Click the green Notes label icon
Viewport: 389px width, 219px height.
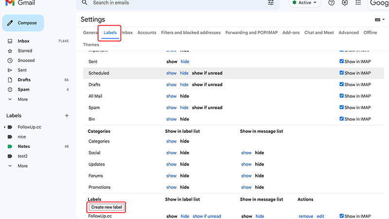10,146
